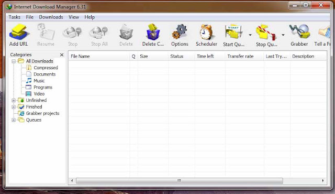Click the horizontal scrollbar right arrow
Viewport: 335px width, 194px height.
[323, 181]
